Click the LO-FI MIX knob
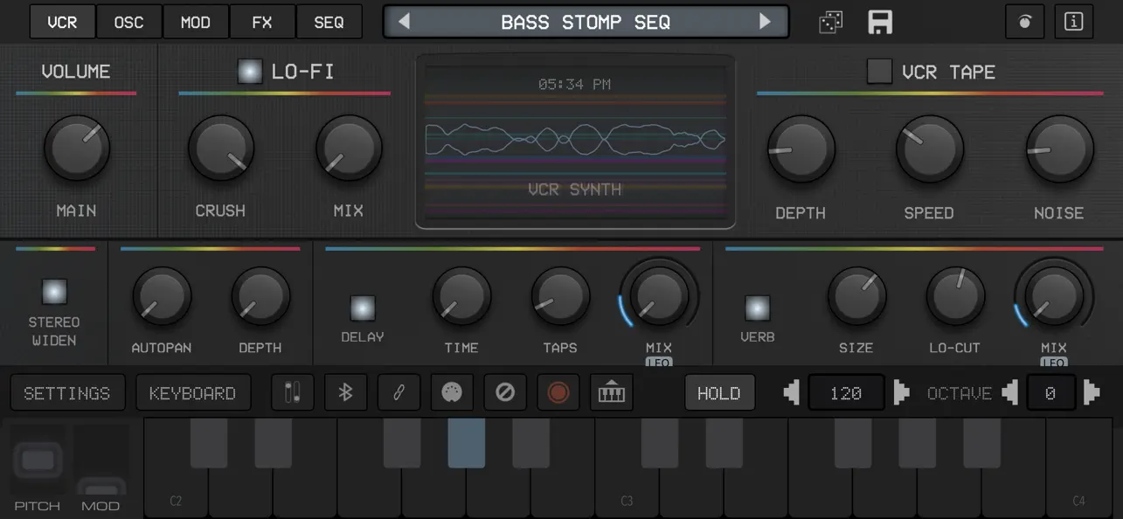 (349, 148)
